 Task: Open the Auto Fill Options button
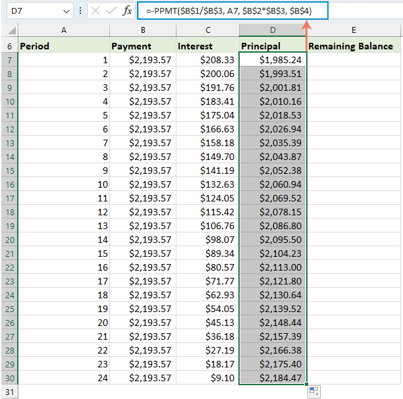tap(313, 392)
